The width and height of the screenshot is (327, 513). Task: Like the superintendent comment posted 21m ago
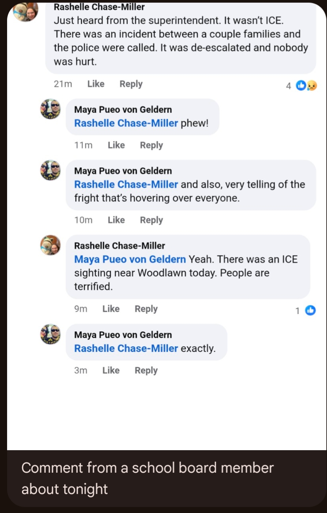(x=96, y=84)
